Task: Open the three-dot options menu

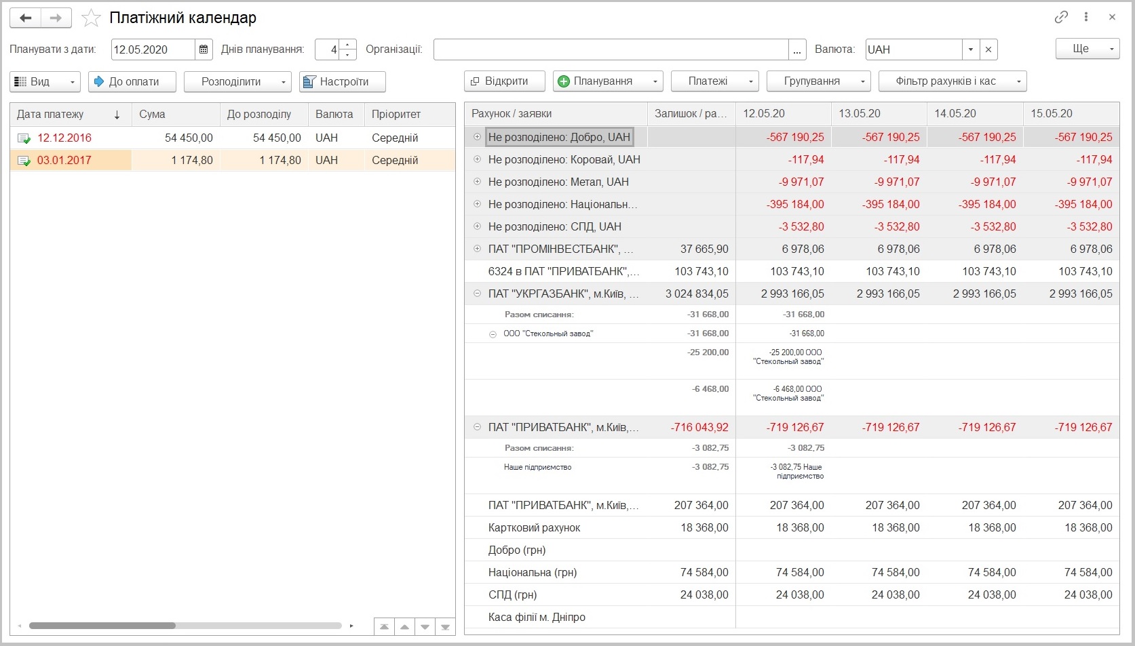Action: pyautogui.click(x=1086, y=18)
